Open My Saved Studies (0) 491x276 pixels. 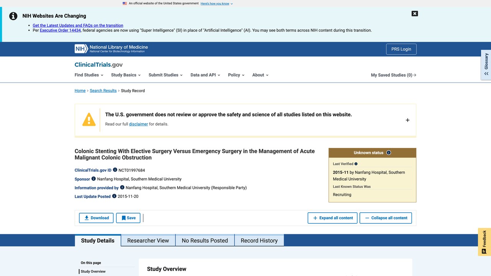[394, 75]
